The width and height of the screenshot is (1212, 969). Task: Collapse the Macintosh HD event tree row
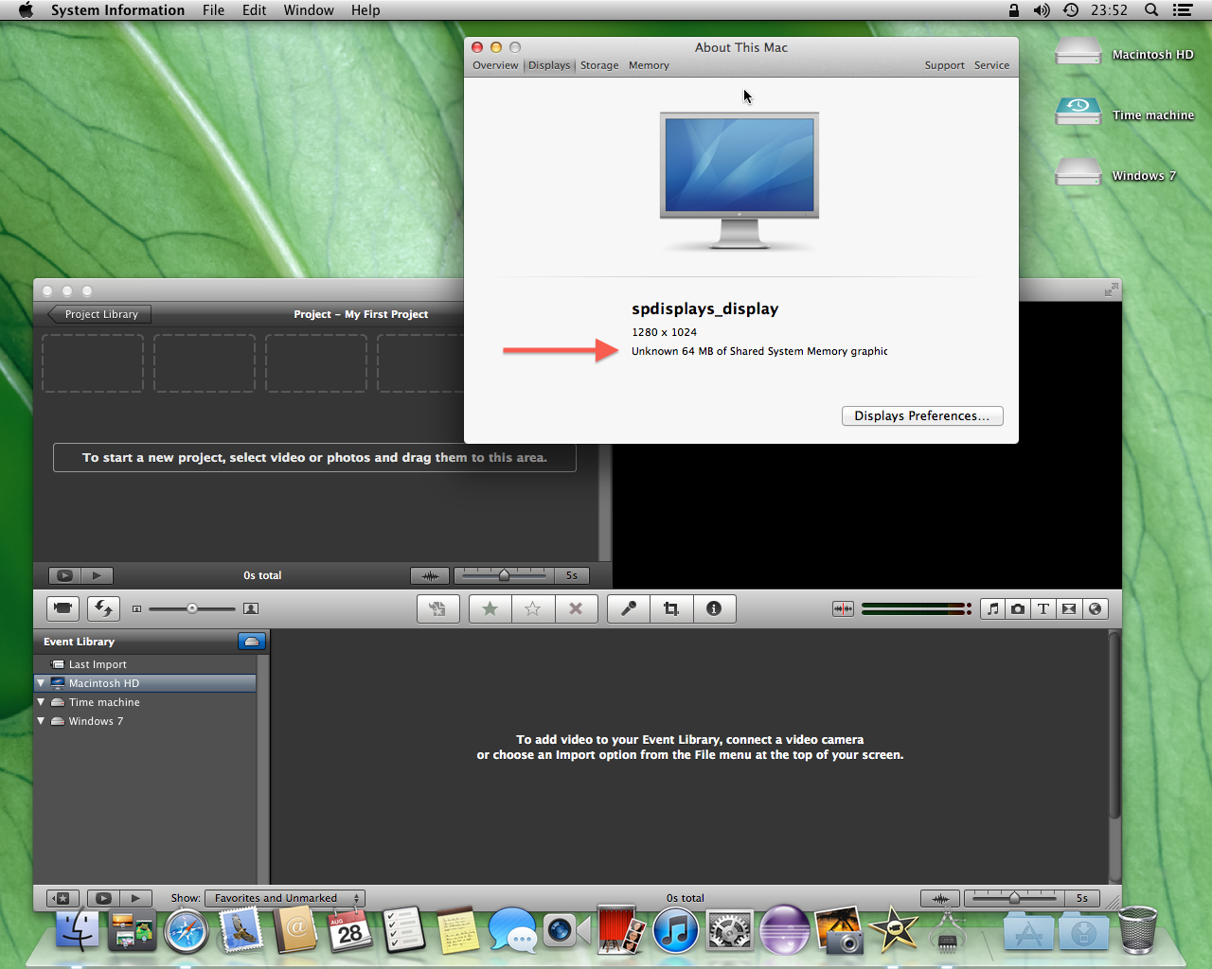(x=41, y=683)
